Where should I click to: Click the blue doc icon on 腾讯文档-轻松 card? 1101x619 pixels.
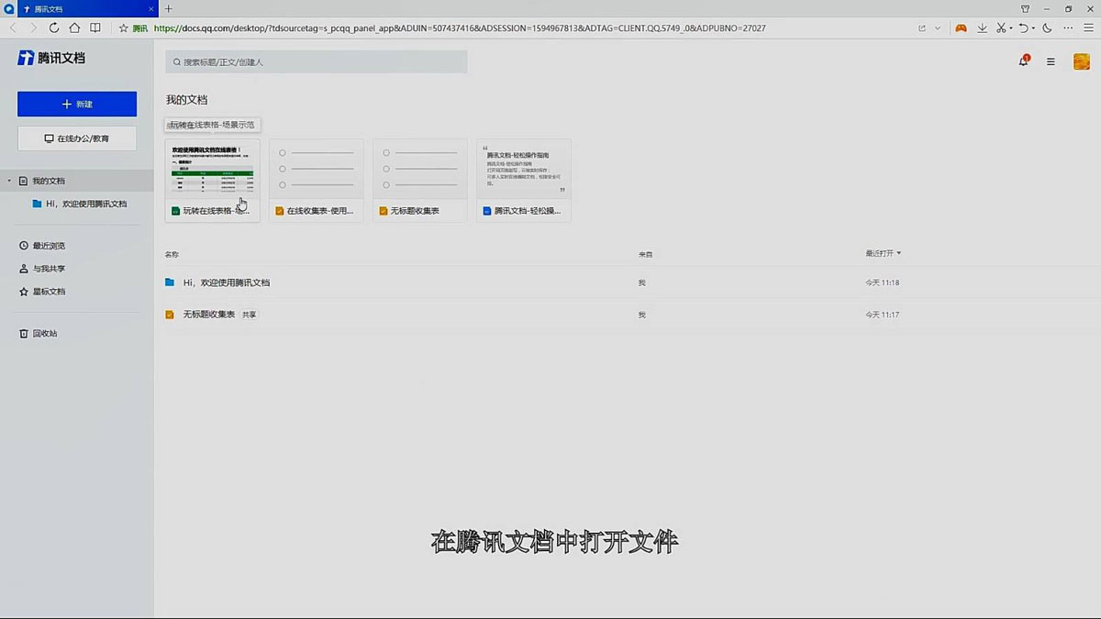coord(487,211)
